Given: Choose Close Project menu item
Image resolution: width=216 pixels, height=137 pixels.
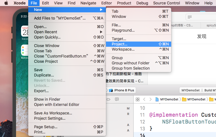Looking at the screenshot, I should pyautogui.click(x=67, y=61).
